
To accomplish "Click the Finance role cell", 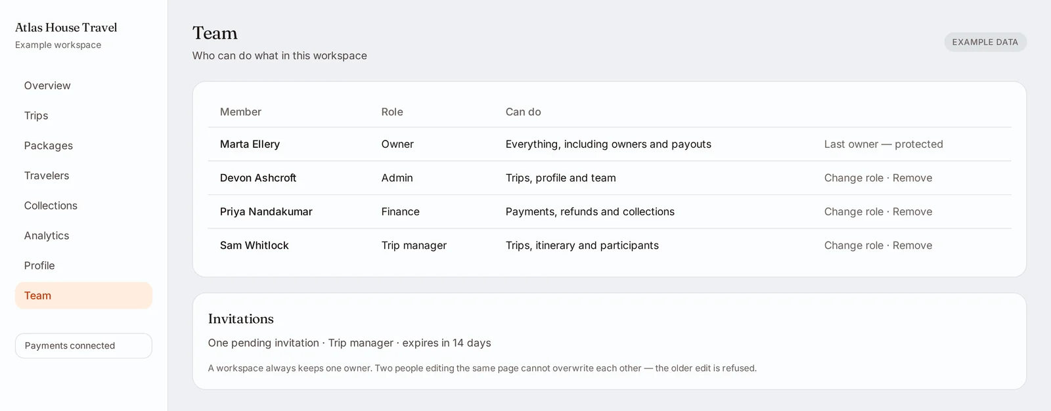I will (401, 211).
